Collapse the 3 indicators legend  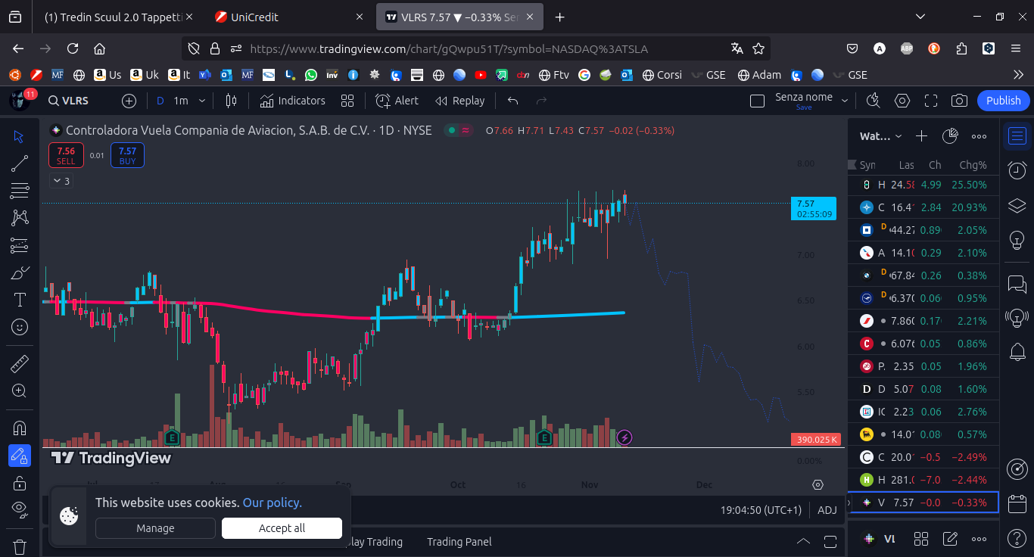[x=60, y=181]
